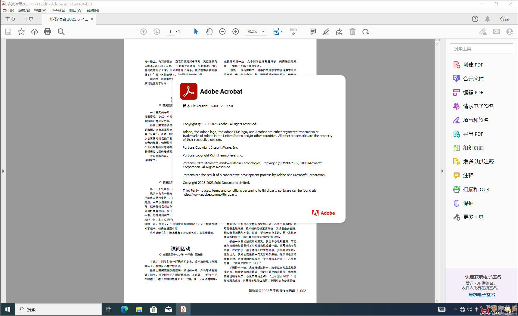Open the 扫描和 OCR tool

tap(476, 189)
